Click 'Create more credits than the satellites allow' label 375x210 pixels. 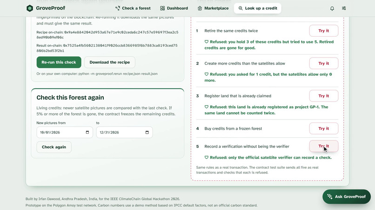245,64
